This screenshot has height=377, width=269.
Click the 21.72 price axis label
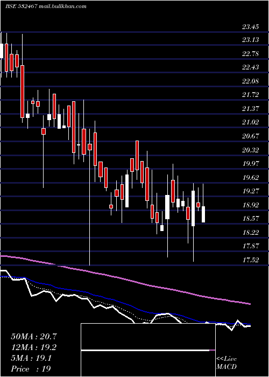[251, 95]
